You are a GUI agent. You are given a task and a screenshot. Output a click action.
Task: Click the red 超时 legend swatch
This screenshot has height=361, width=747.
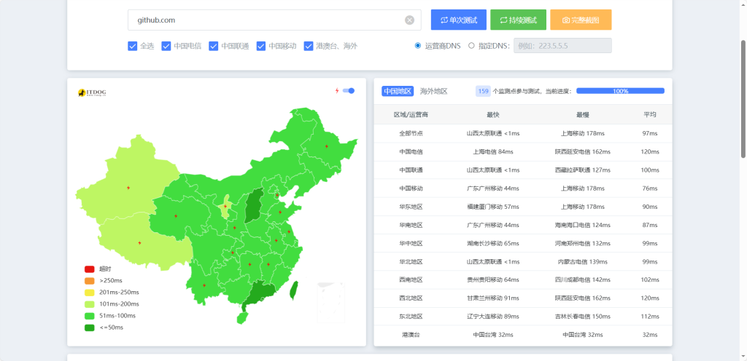89,269
